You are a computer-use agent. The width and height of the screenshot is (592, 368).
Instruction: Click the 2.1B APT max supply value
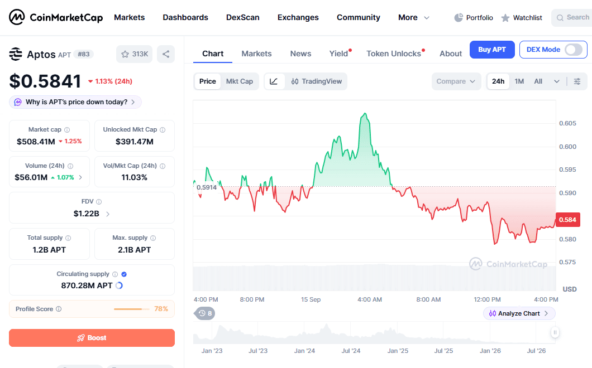135,250
